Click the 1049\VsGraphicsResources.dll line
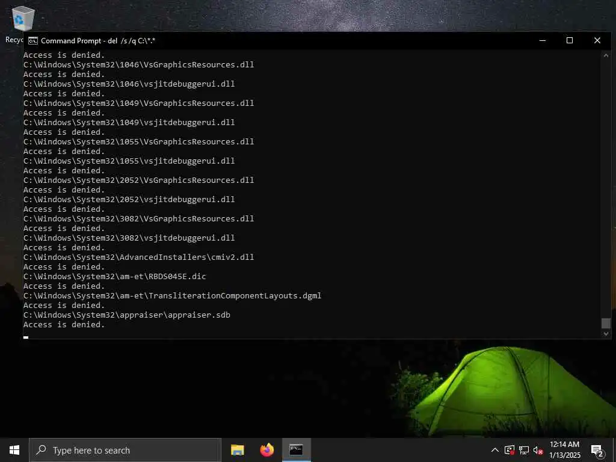616x462 pixels. (139, 103)
